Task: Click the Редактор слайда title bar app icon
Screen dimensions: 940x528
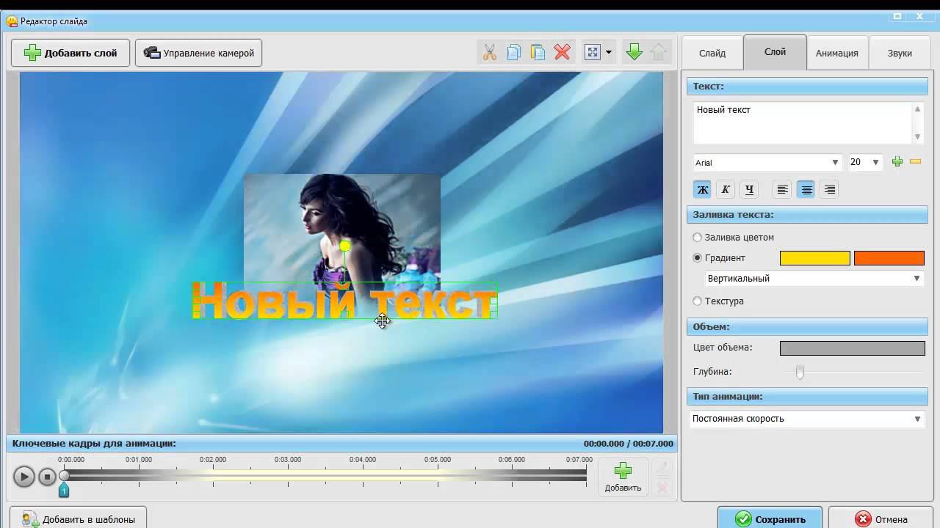Action: 11,21
